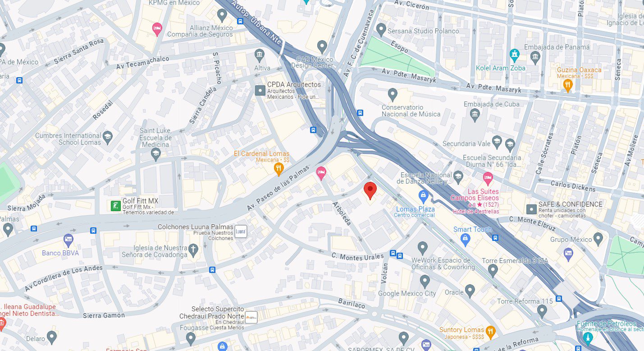Click the CPDA Arquitectos square marker
This screenshot has height=351, width=644.
[260, 90]
